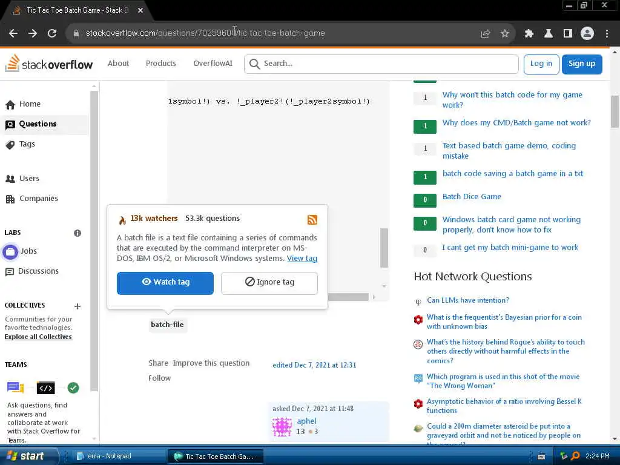Open 'The Wrong Woman' movie program question
The height and width of the screenshot is (465, 620).
503,381
